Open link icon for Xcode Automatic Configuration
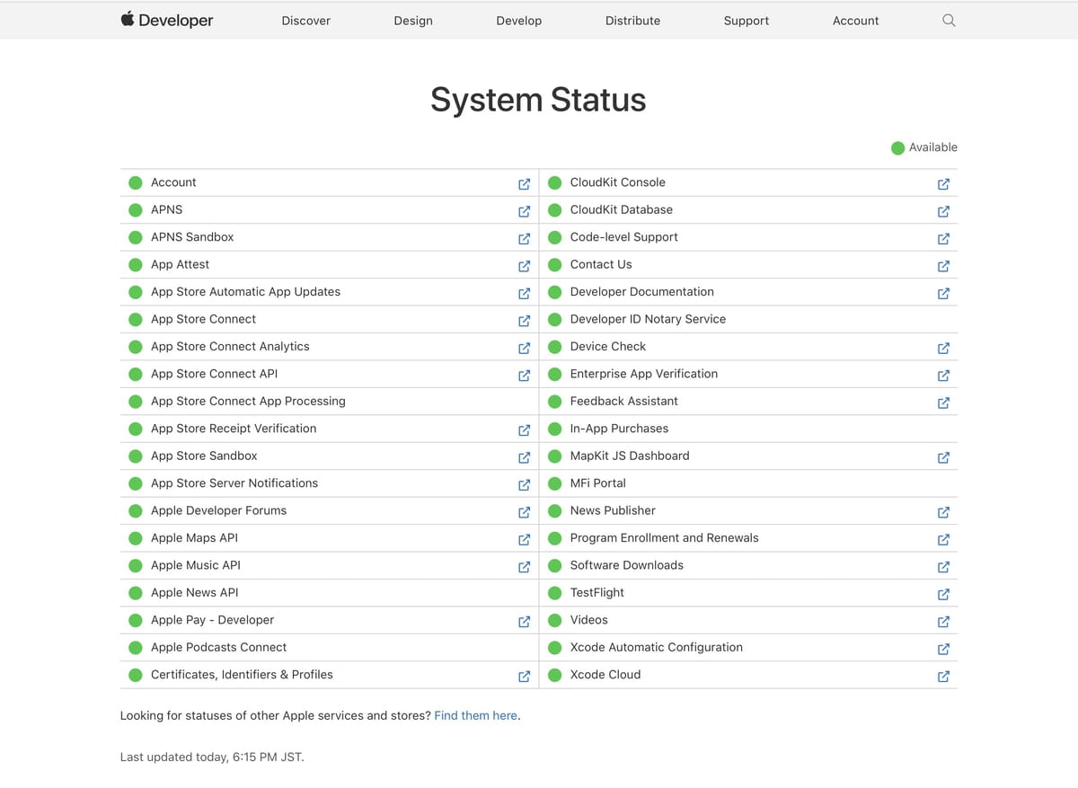 [943, 649]
